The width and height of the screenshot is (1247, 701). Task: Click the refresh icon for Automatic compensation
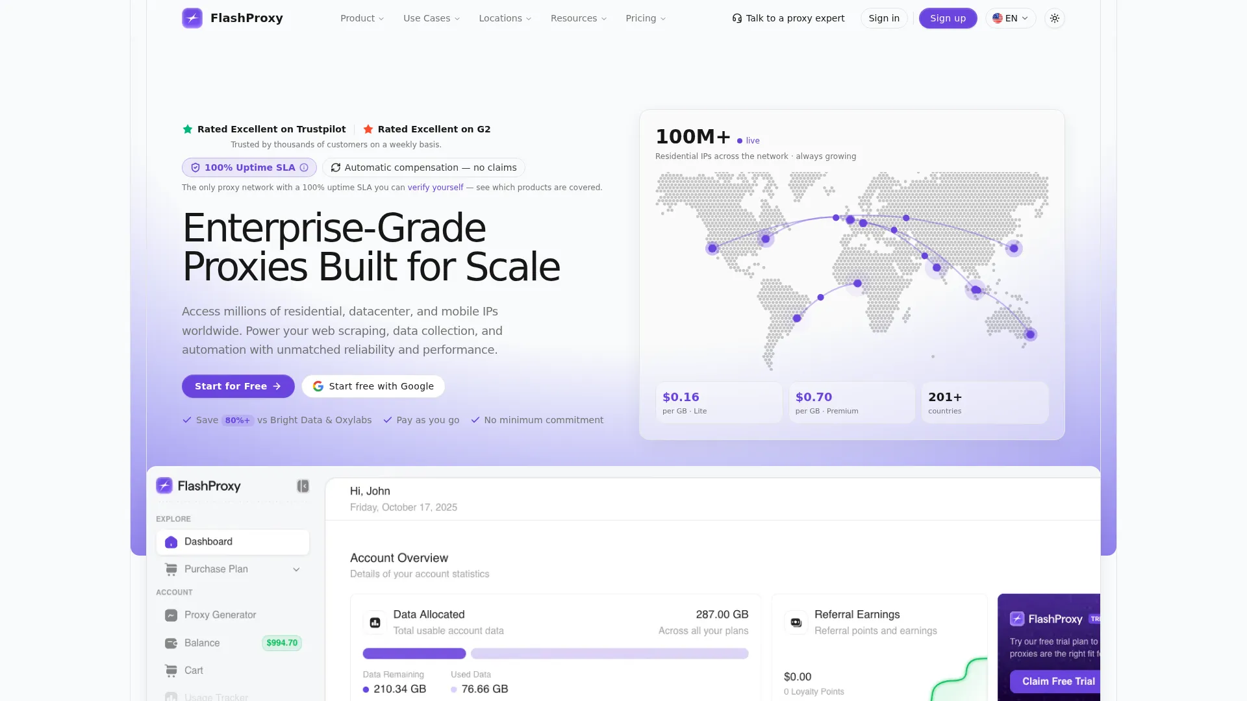336,167
